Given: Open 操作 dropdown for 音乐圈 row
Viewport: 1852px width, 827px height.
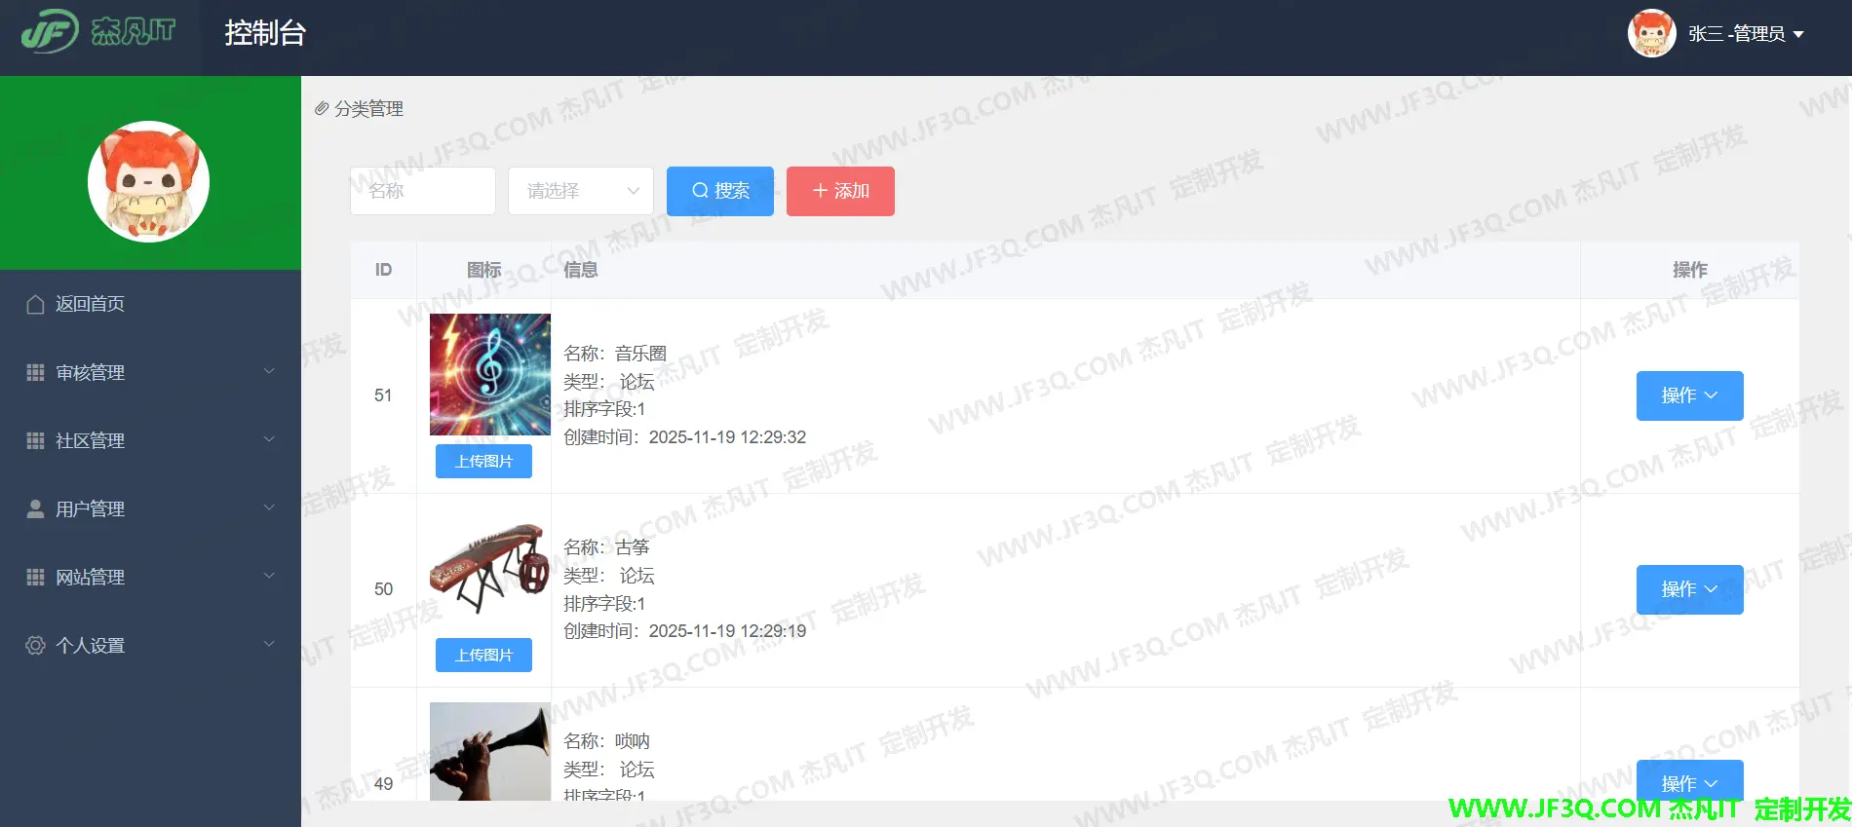Looking at the screenshot, I should tap(1689, 395).
